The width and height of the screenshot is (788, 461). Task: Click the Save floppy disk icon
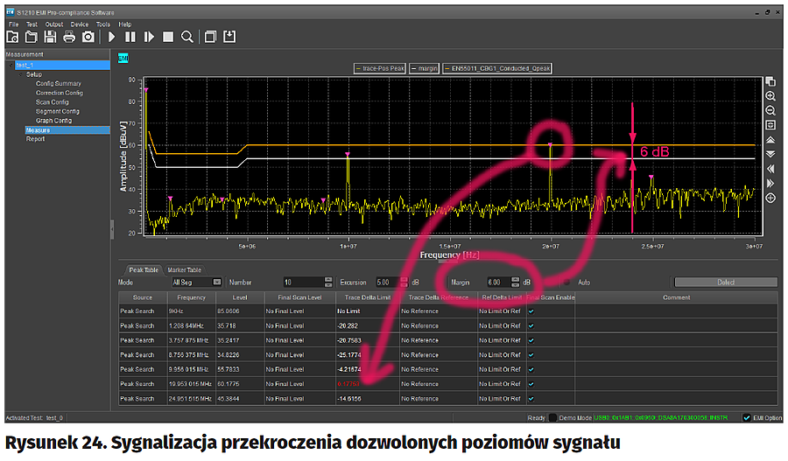[x=49, y=38]
